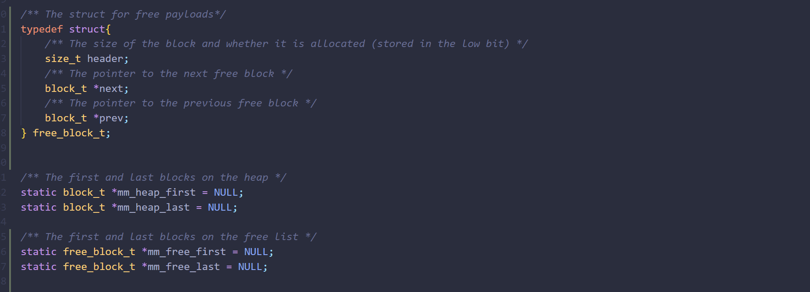Viewport: 810px width, 292px height.
Task: Click the mm_heap_last variable name
Action: coord(153,208)
